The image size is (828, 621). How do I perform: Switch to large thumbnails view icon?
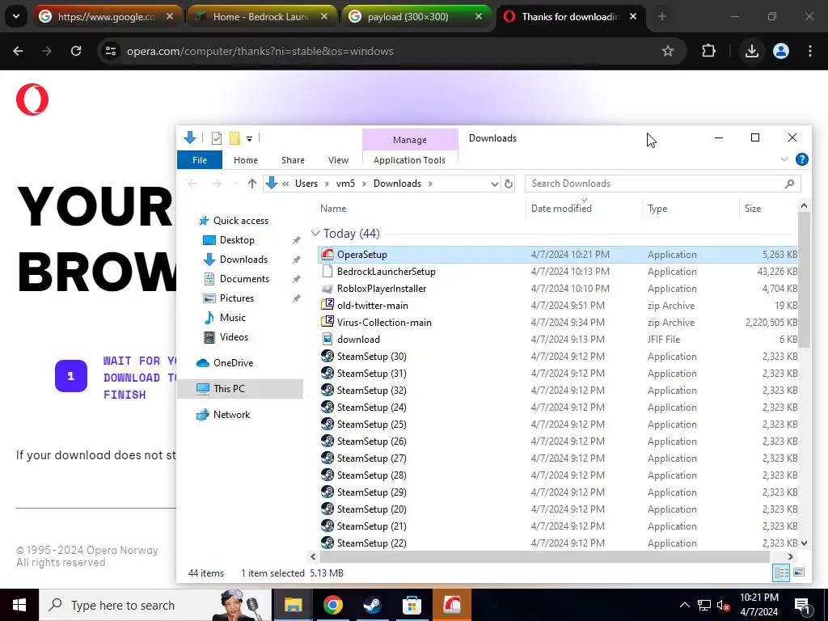tap(799, 572)
